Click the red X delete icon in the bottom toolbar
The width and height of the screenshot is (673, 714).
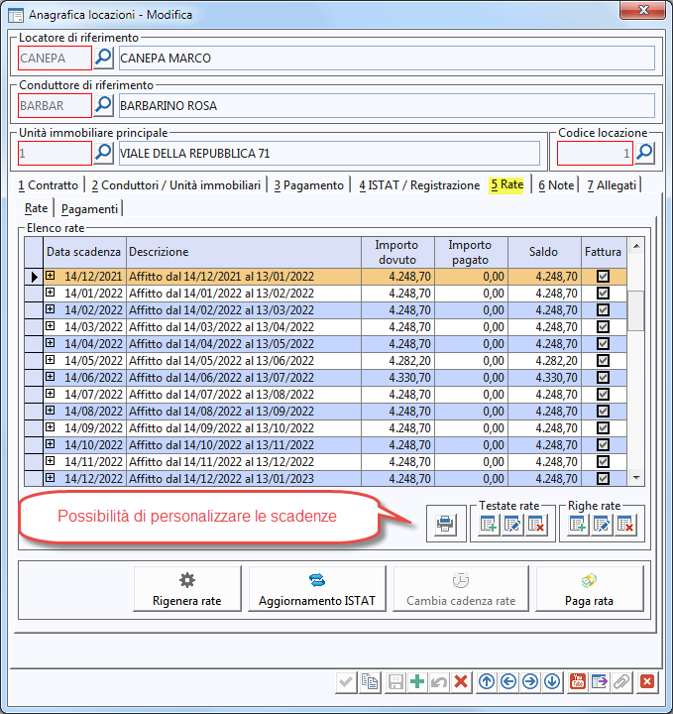pos(460,681)
